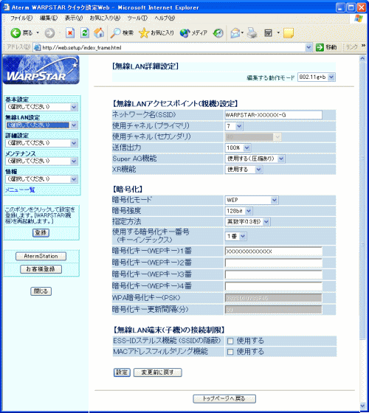Viewport: 369px width, 413px height.
Task: Open the メニュー一覧 link
Action: [x=20, y=190]
